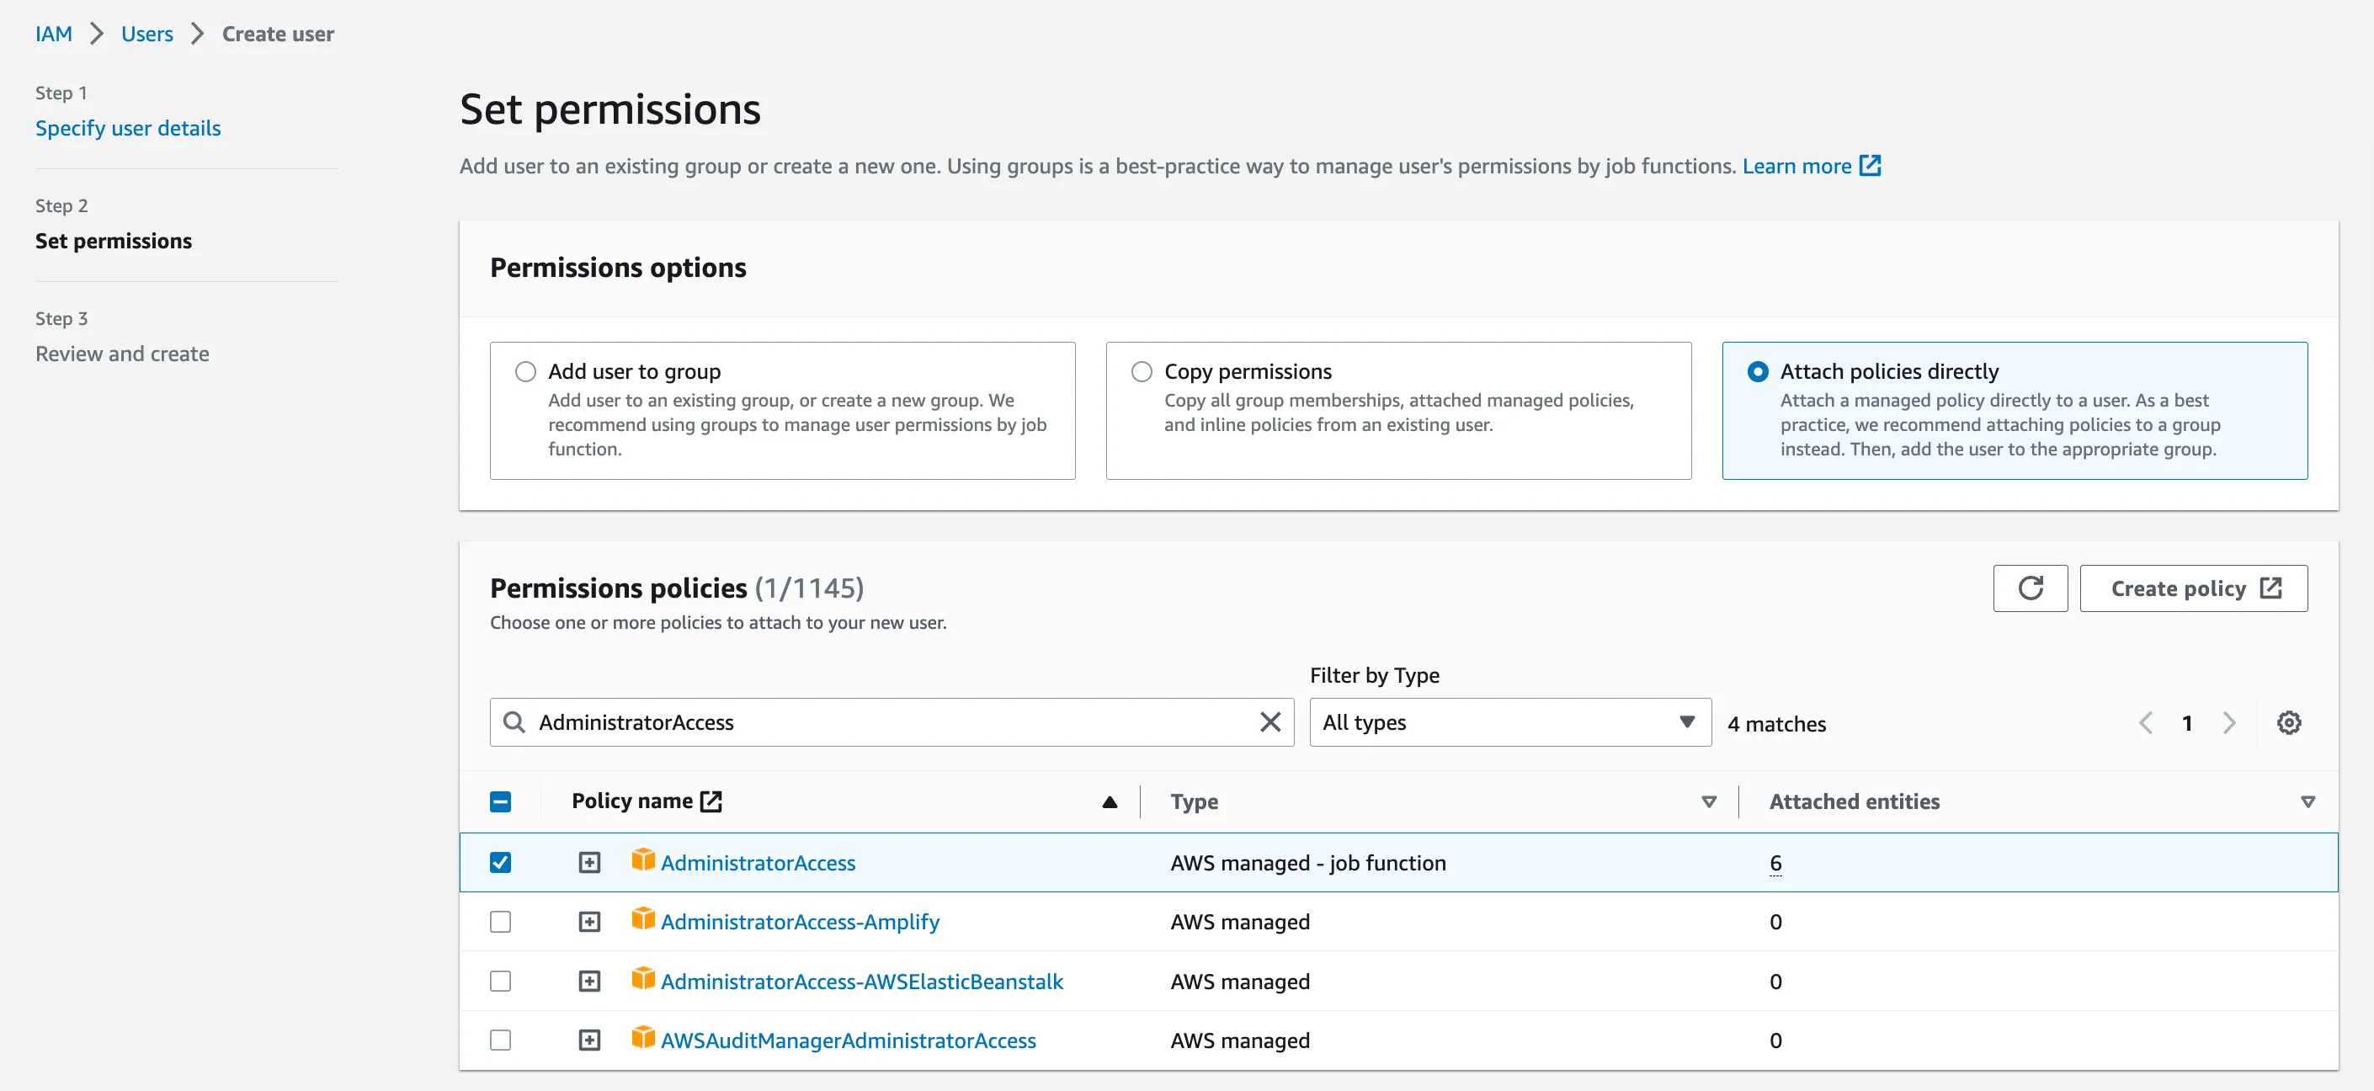The image size is (2374, 1091).
Task: Toggle the select-all policies header checkbox
Action: 500,801
